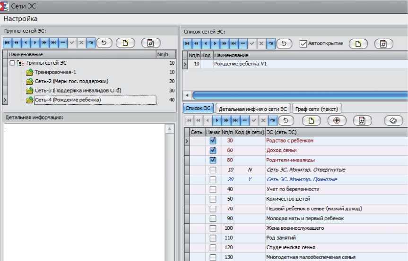Open the Настройка menu
Viewport: 408px width, 261px height.
(20, 19)
